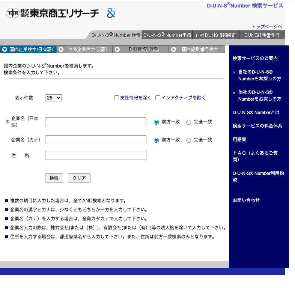
Task: Go to トップページへ link
Action: [267, 27]
